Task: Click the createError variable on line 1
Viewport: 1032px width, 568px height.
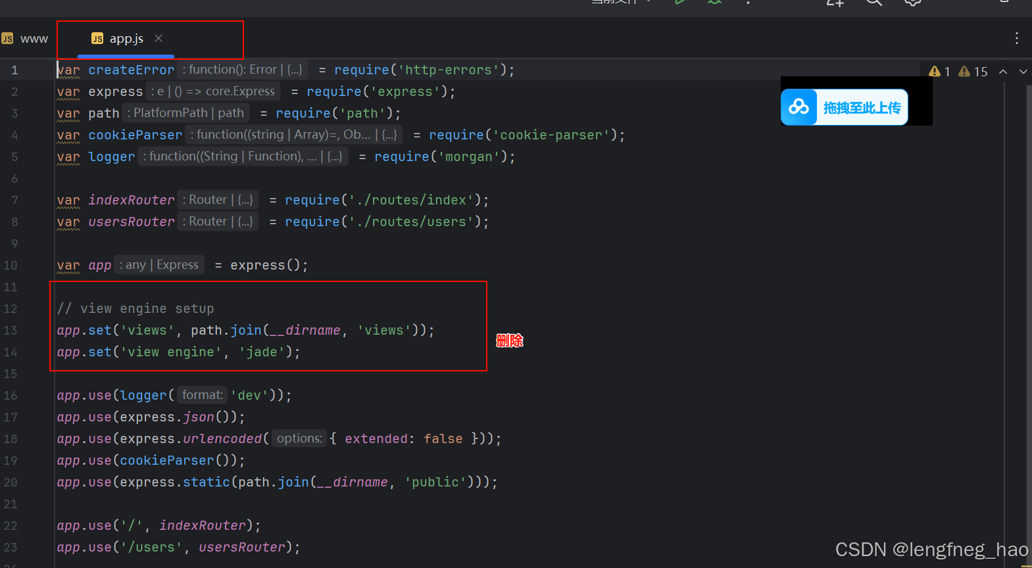Action: 132,70
